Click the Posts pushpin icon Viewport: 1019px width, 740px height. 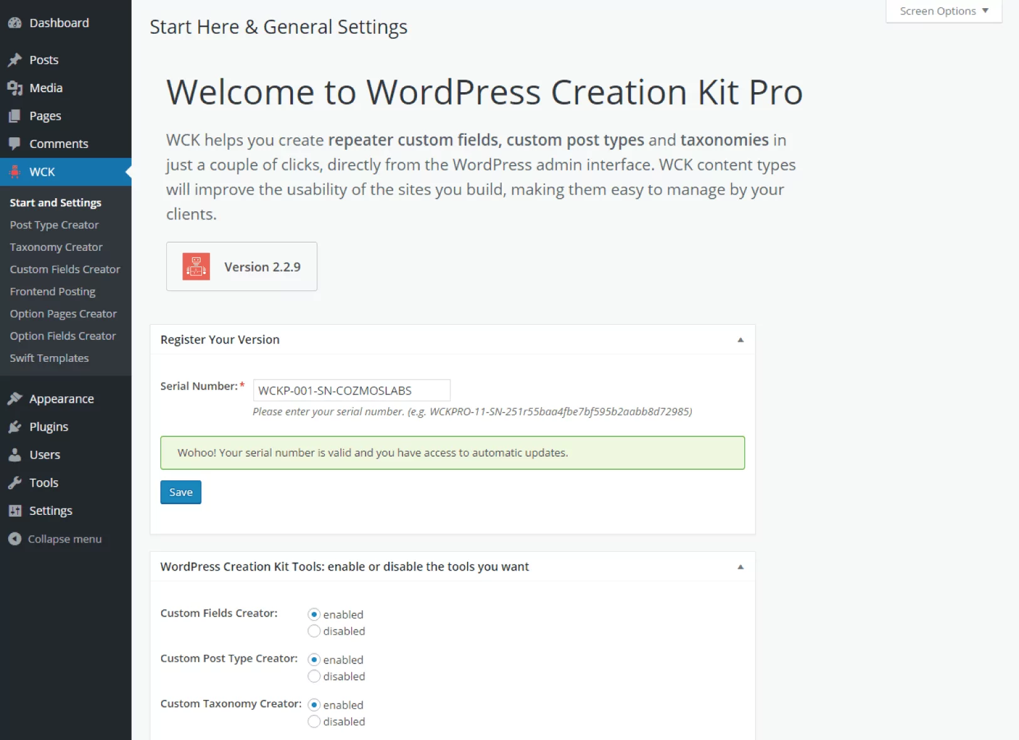click(x=15, y=60)
